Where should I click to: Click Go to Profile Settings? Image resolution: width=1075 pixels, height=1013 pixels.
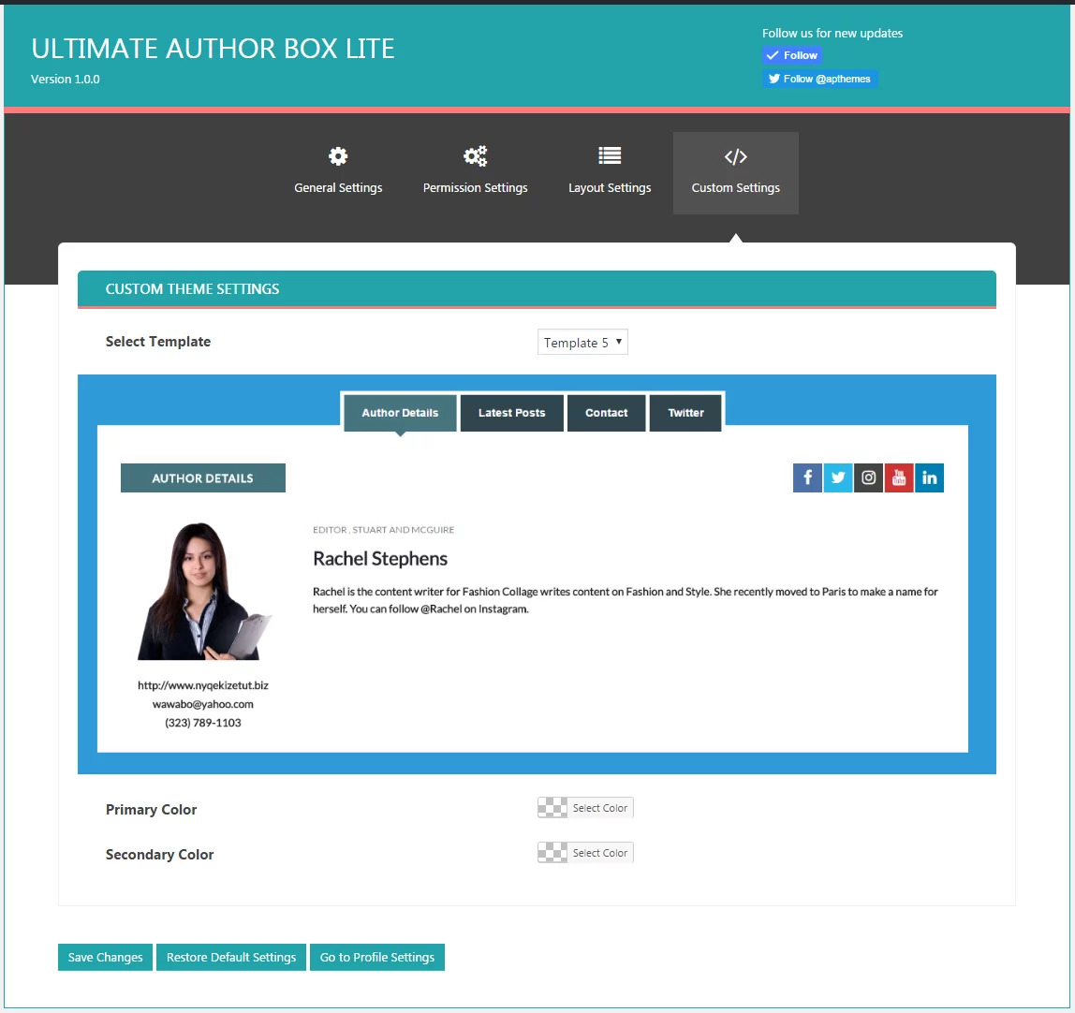tap(377, 957)
